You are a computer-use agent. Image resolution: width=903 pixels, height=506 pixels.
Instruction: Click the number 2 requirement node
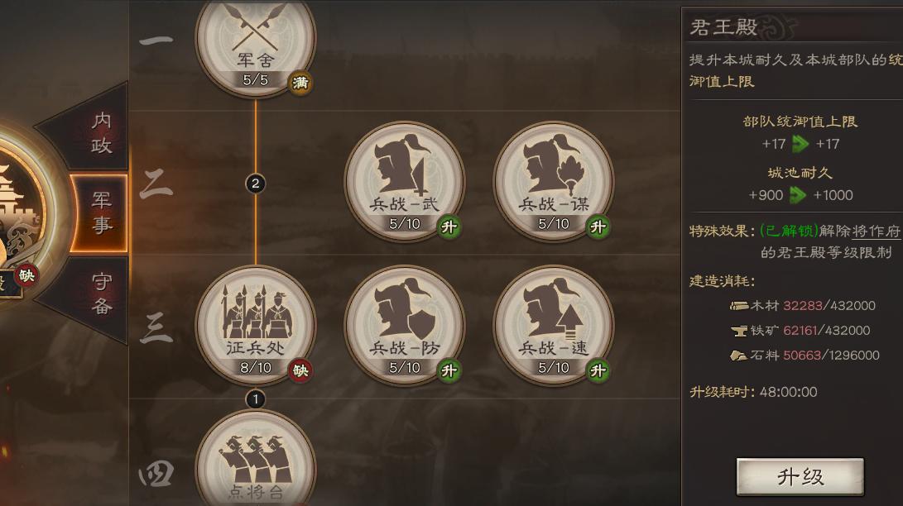click(x=256, y=184)
